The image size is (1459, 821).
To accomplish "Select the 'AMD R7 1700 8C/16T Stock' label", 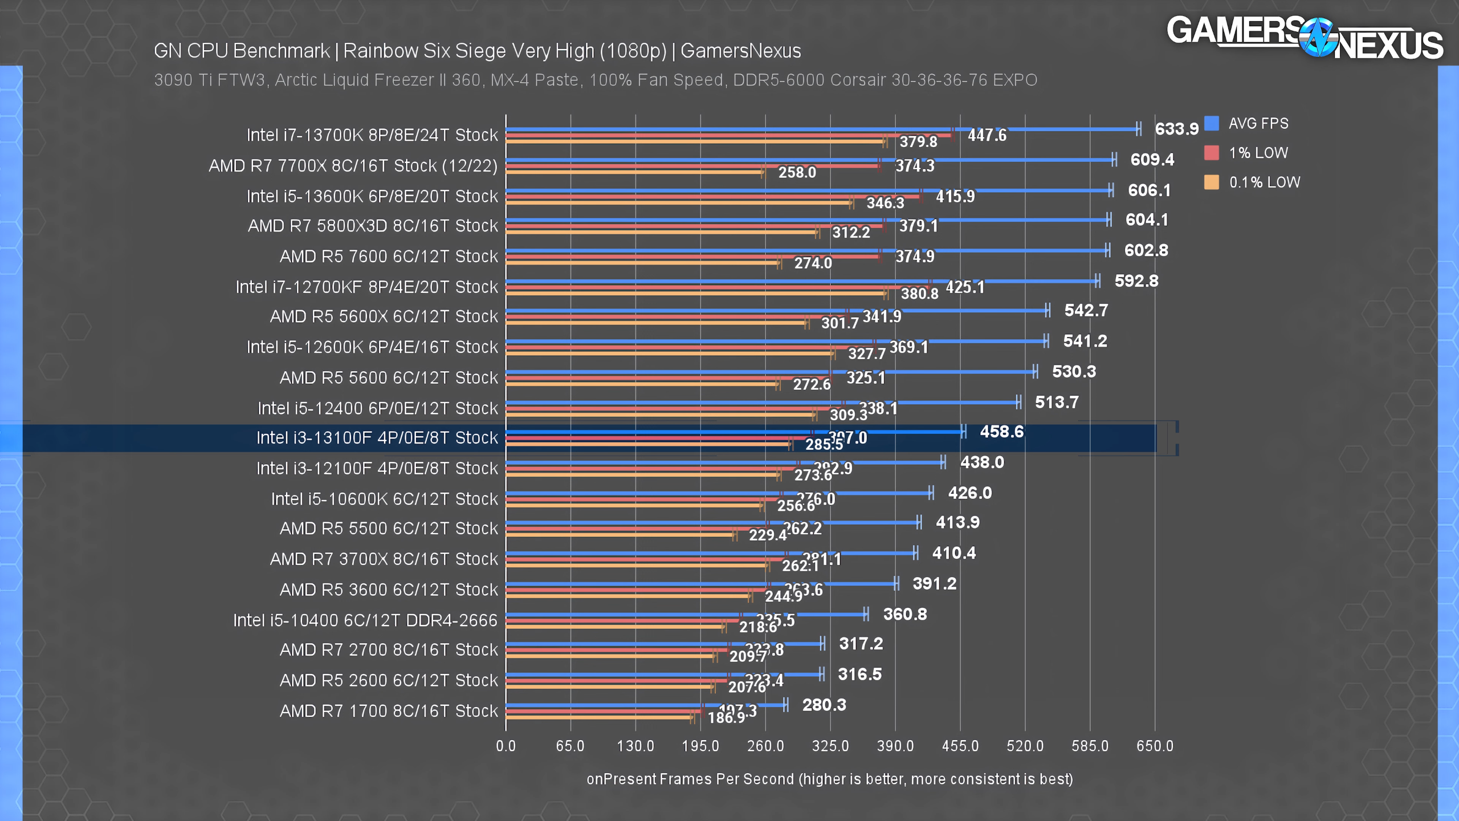I will point(389,711).
